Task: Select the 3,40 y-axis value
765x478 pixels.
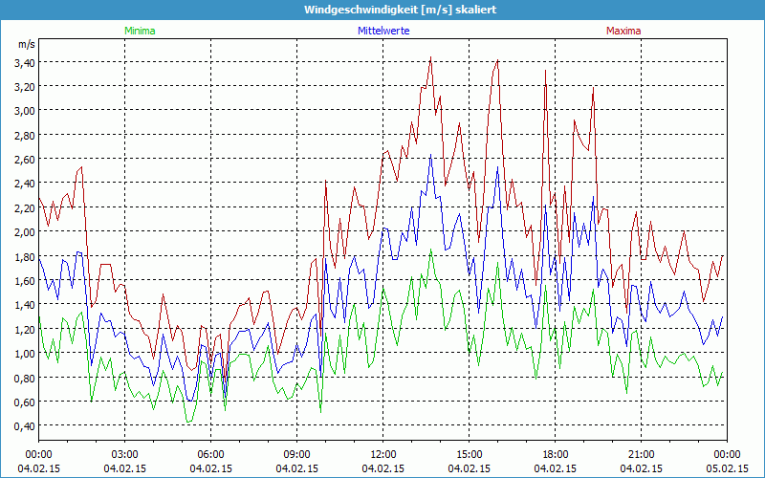Action: pos(25,62)
